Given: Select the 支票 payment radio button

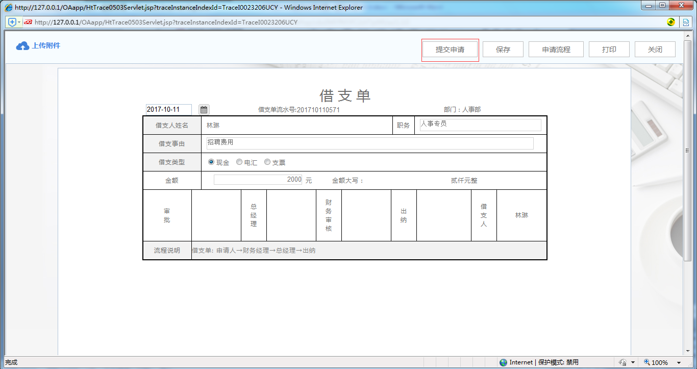Looking at the screenshot, I should (267, 162).
